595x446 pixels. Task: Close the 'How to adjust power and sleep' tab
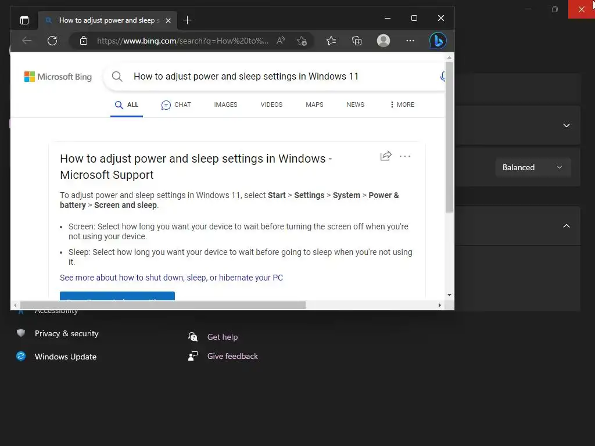(168, 20)
